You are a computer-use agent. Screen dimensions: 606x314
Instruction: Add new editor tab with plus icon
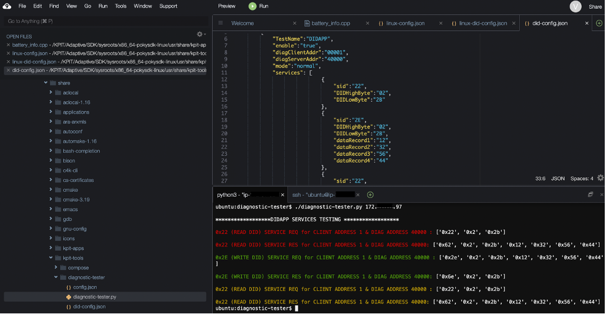click(x=599, y=23)
